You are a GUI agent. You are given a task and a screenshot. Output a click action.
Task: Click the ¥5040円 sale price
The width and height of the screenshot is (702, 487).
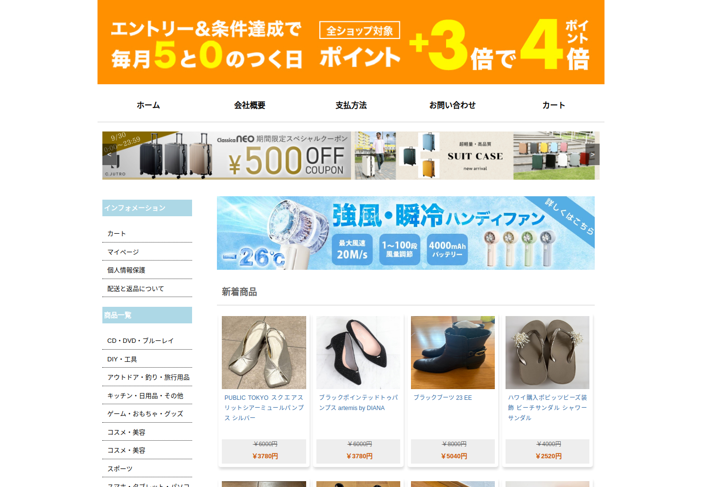point(454,456)
